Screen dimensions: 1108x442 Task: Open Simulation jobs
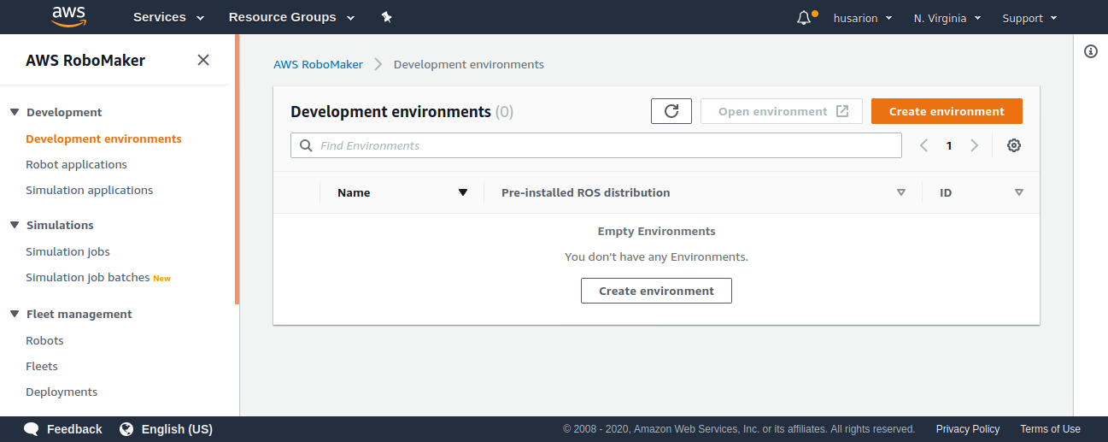67,251
